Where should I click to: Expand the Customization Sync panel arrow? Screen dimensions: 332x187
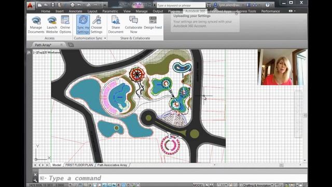[x=105, y=38]
